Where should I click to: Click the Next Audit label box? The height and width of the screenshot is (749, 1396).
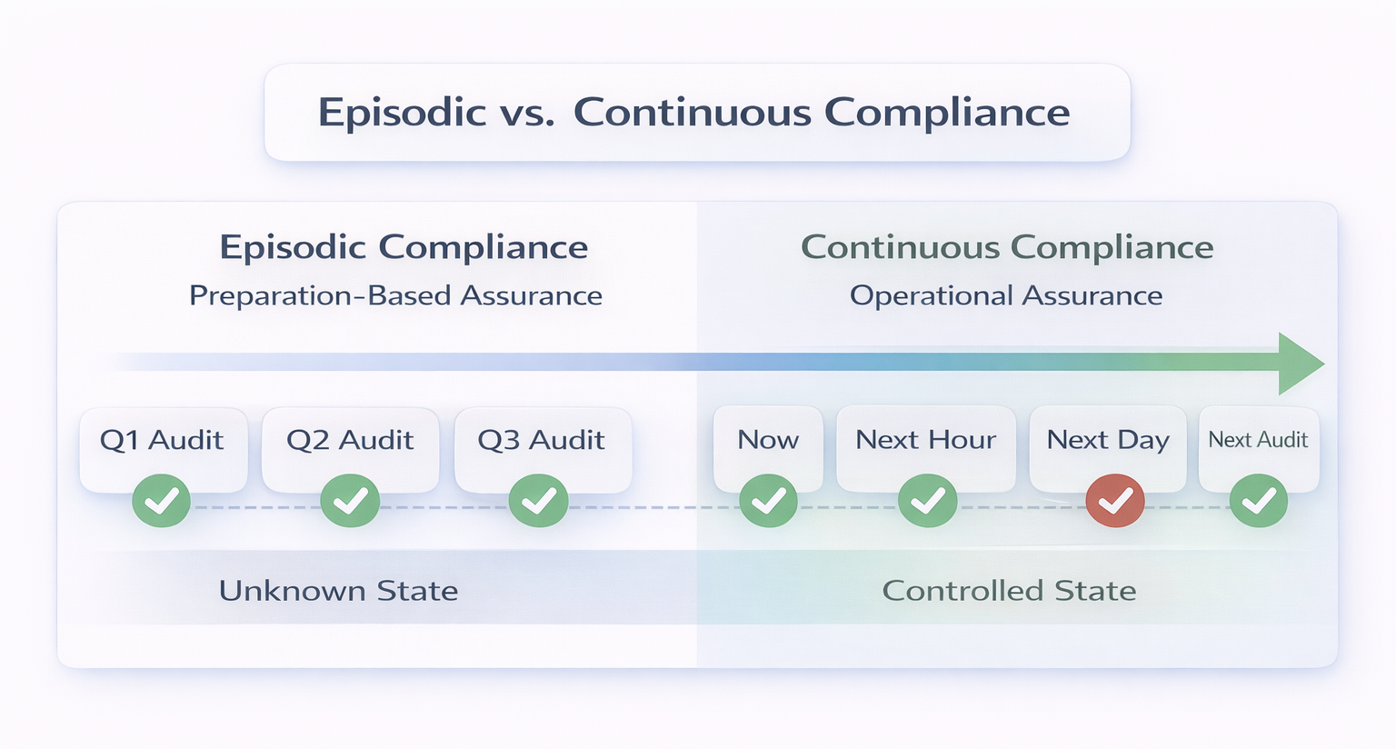pos(1259,440)
